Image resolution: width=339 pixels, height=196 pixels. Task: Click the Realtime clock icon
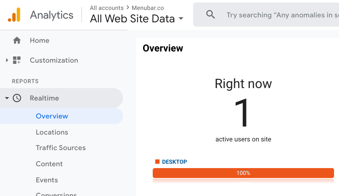click(17, 98)
